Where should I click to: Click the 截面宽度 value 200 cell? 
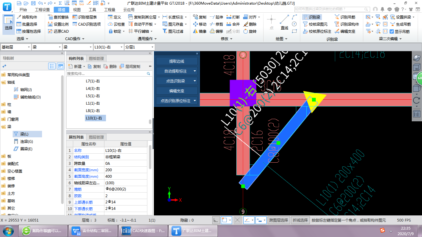click(x=126, y=170)
